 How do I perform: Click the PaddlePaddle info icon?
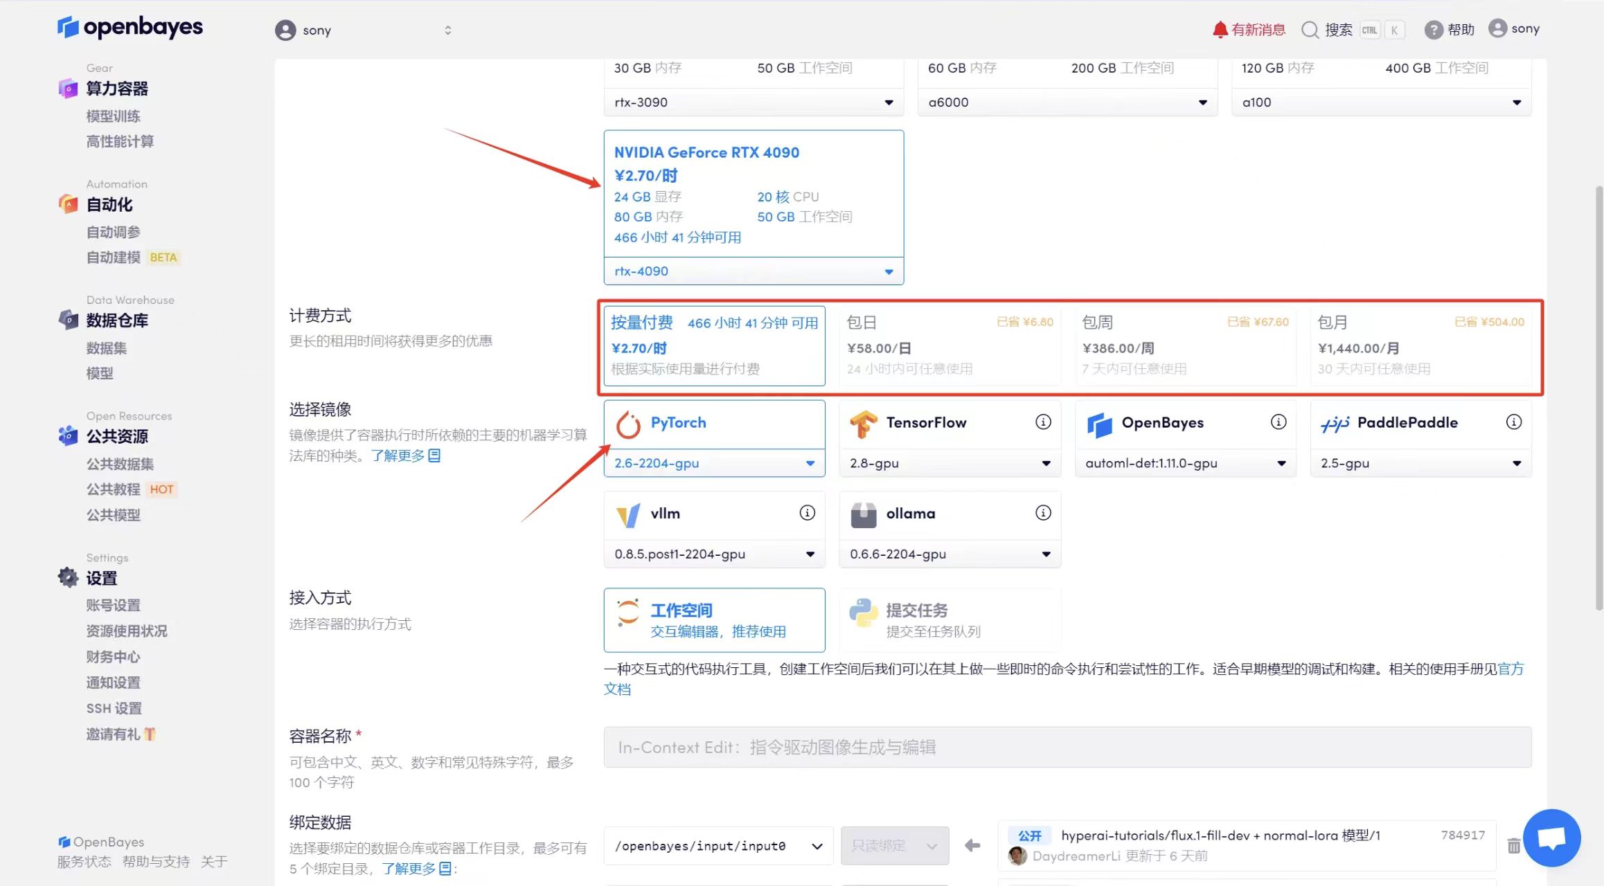pyautogui.click(x=1514, y=422)
